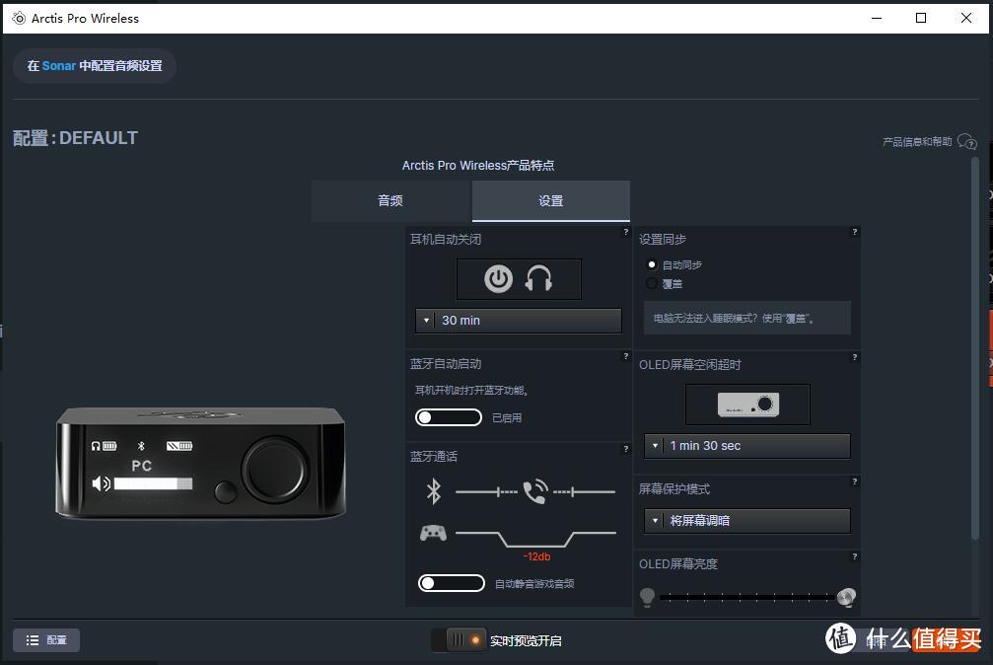Open product info and help icon
993x665 pixels.
click(967, 141)
